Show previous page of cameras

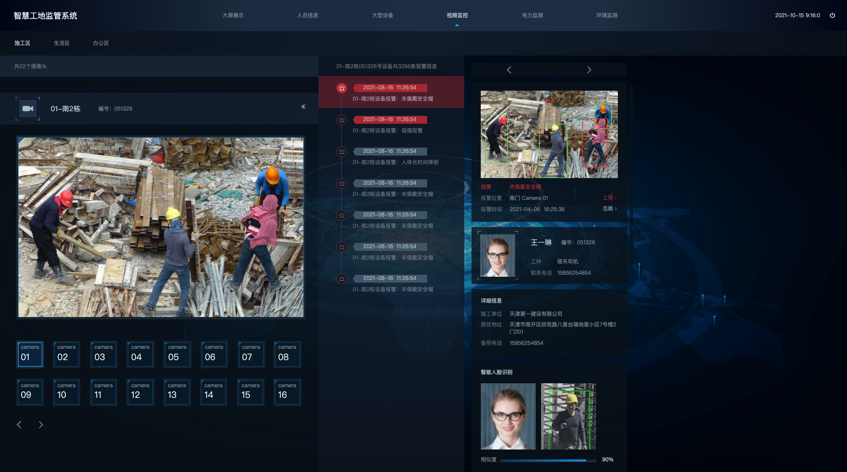19,425
